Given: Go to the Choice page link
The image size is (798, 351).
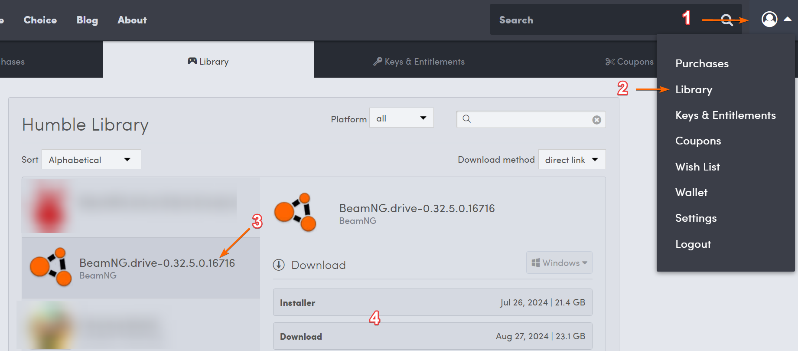Looking at the screenshot, I should [x=40, y=20].
